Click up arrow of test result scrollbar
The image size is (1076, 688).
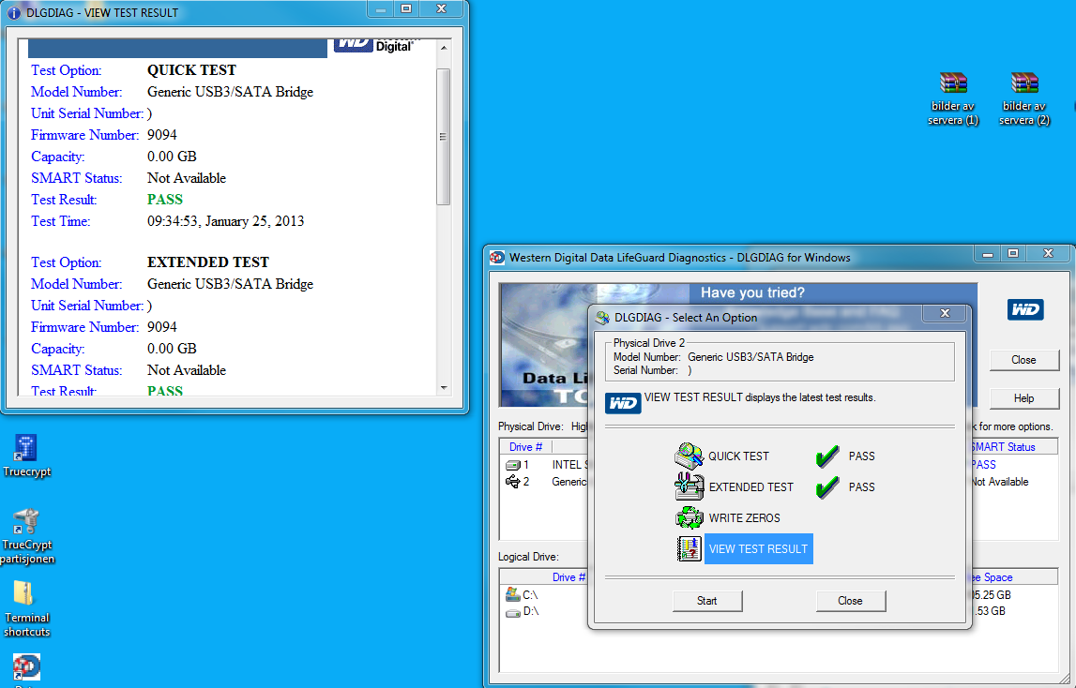pos(444,47)
